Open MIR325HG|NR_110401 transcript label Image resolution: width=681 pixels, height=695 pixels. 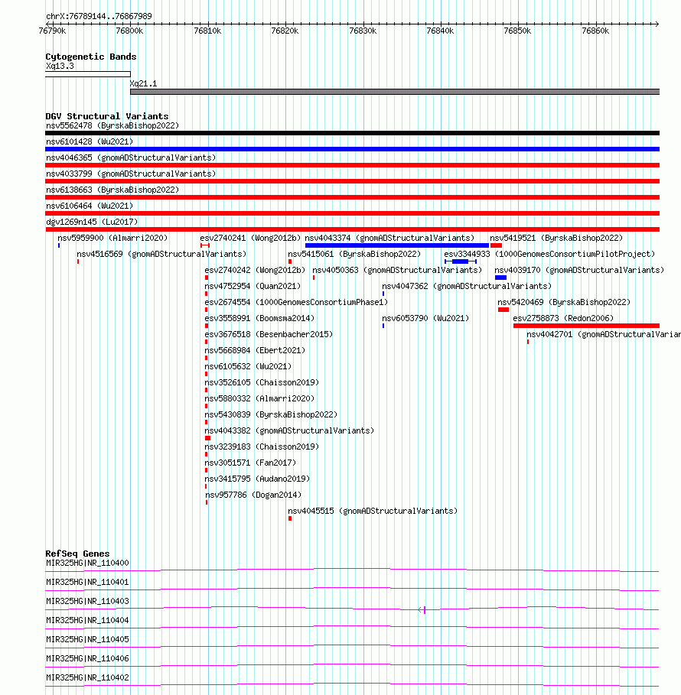[87, 582]
